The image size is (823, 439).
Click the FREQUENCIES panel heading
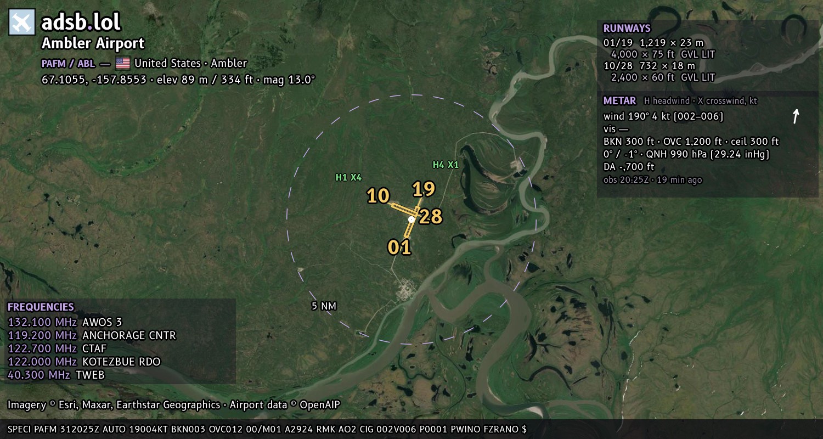click(x=41, y=307)
